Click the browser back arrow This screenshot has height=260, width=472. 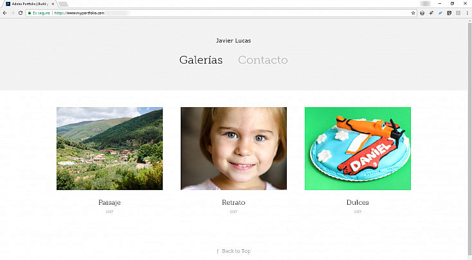coord(5,13)
